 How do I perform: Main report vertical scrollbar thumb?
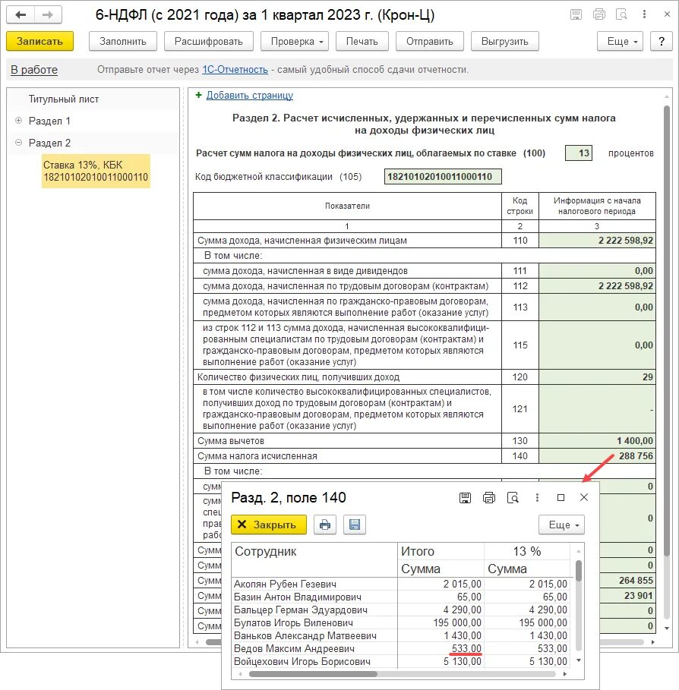[x=667, y=330]
